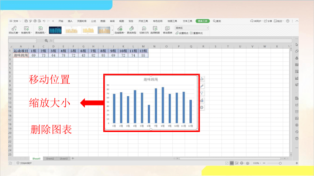The height and width of the screenshot is (176, 314).
Task: Select cell A2 containing 趣味跳绳
Action: (x=21, y=55)
